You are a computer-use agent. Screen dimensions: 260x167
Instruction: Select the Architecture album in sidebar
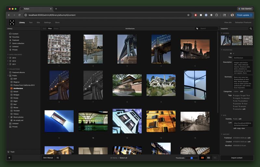click(x=18, y=88)
